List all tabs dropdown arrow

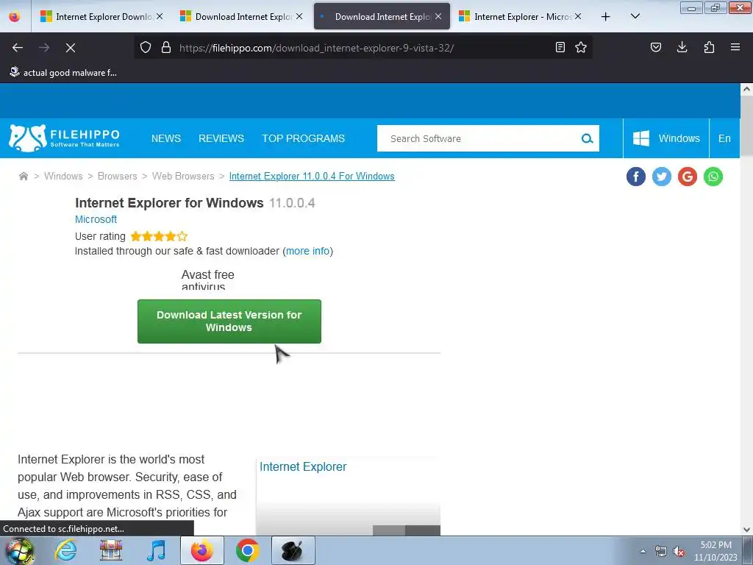click(635, 16)
